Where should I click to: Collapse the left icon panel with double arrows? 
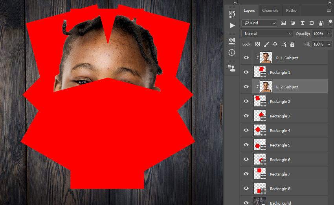pos(235,3)
